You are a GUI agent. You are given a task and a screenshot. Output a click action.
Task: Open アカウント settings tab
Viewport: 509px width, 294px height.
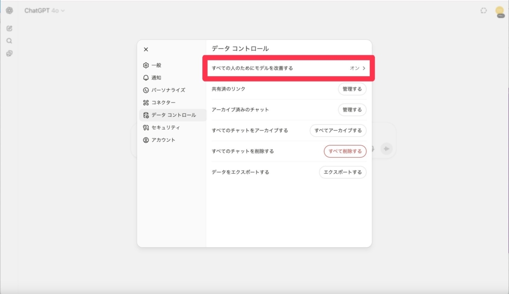pos(172,140)
